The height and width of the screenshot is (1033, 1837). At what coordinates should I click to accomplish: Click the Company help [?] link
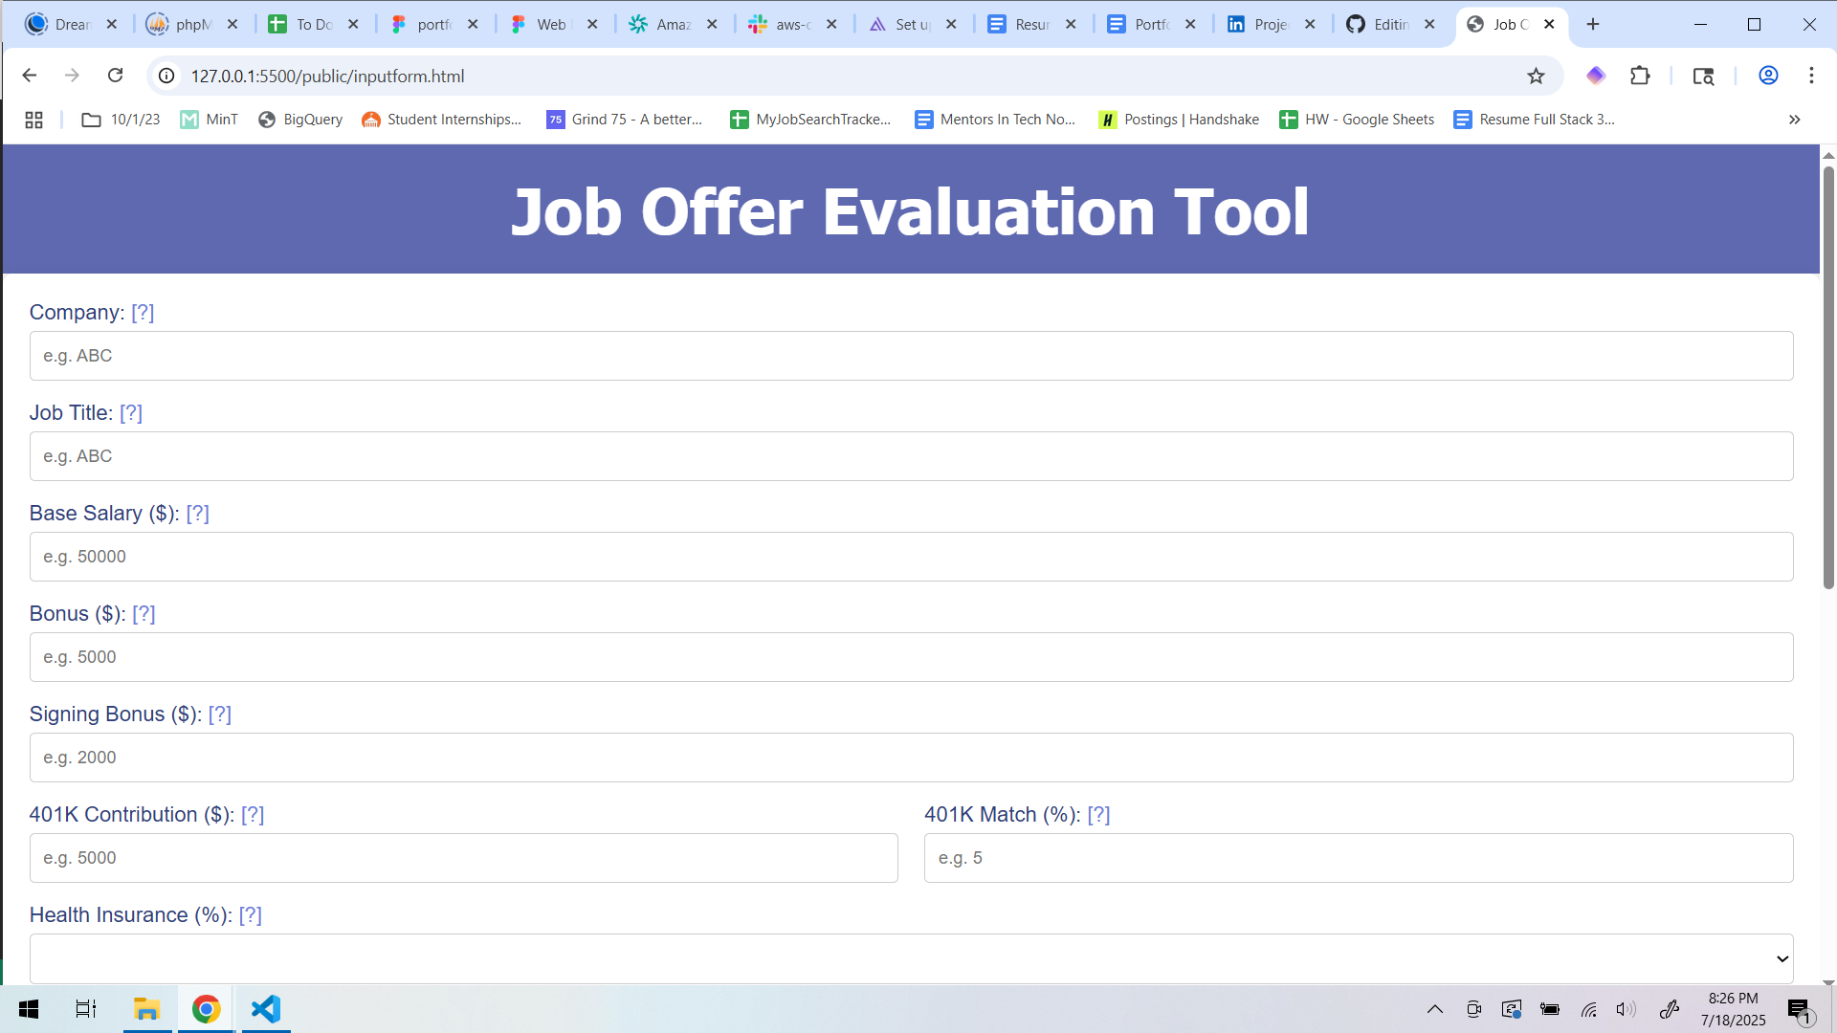point(143,313)
